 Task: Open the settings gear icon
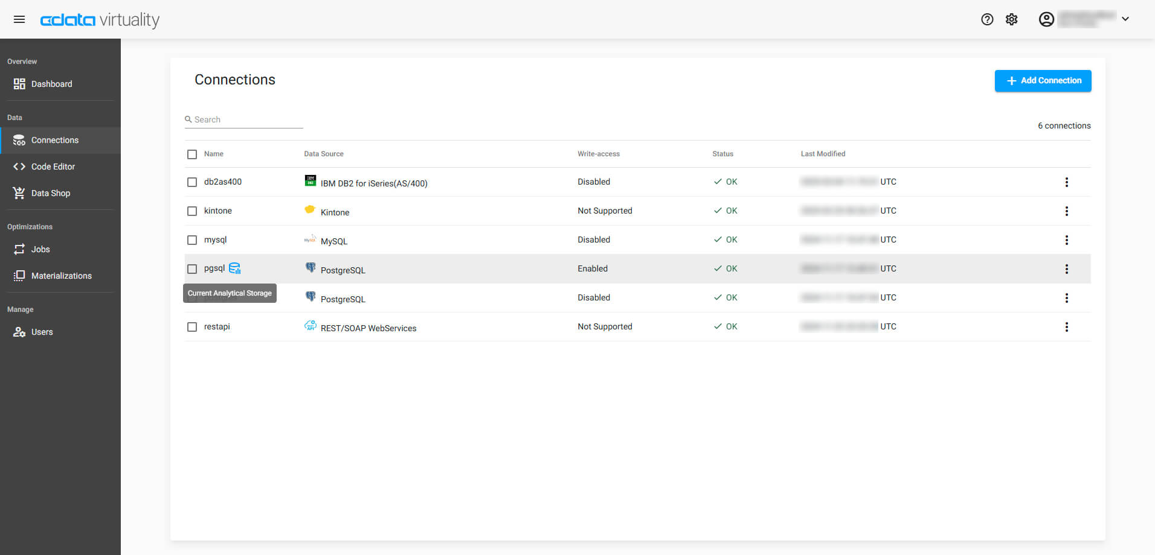coord(1012,19)
